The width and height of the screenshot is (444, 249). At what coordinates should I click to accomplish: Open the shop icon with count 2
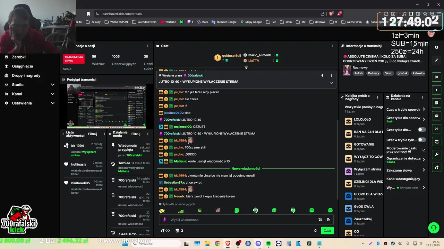point(179,231)
